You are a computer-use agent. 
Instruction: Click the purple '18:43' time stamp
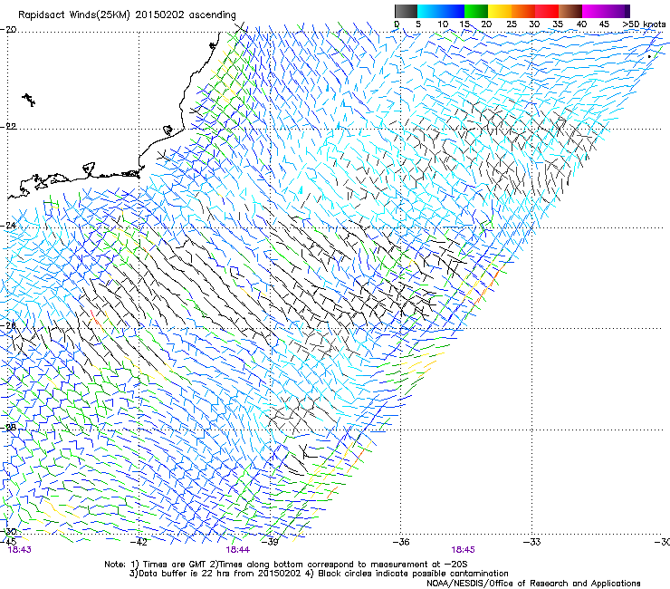(x=20, y=550)
